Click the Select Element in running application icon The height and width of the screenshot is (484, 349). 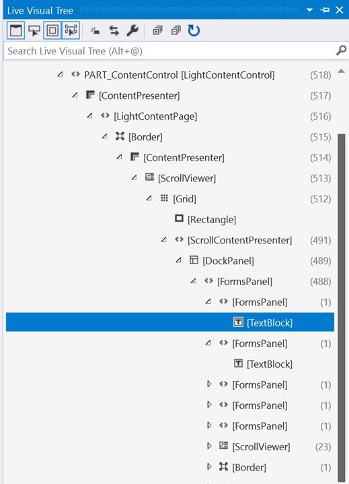pyautogui.click(x=34, y=30)
